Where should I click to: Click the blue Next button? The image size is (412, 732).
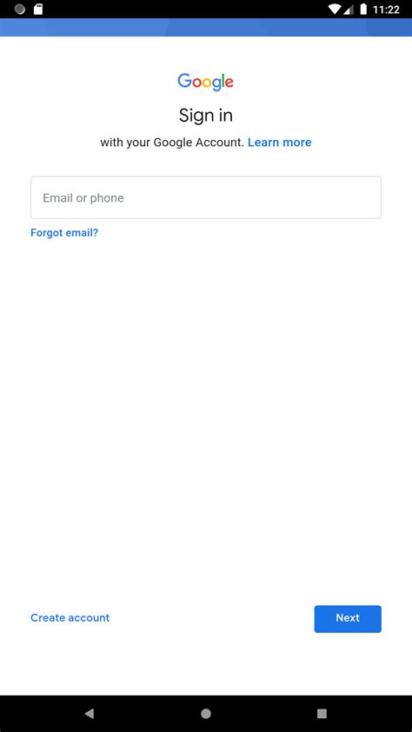pos(348,619)
